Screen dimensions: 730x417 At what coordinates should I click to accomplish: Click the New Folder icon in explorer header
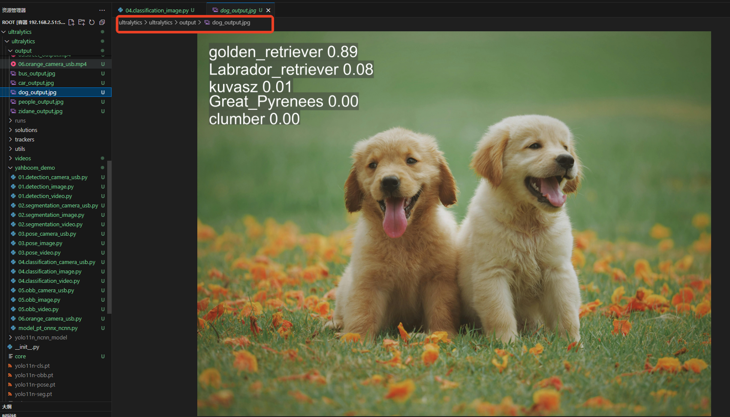click(81, 22)
